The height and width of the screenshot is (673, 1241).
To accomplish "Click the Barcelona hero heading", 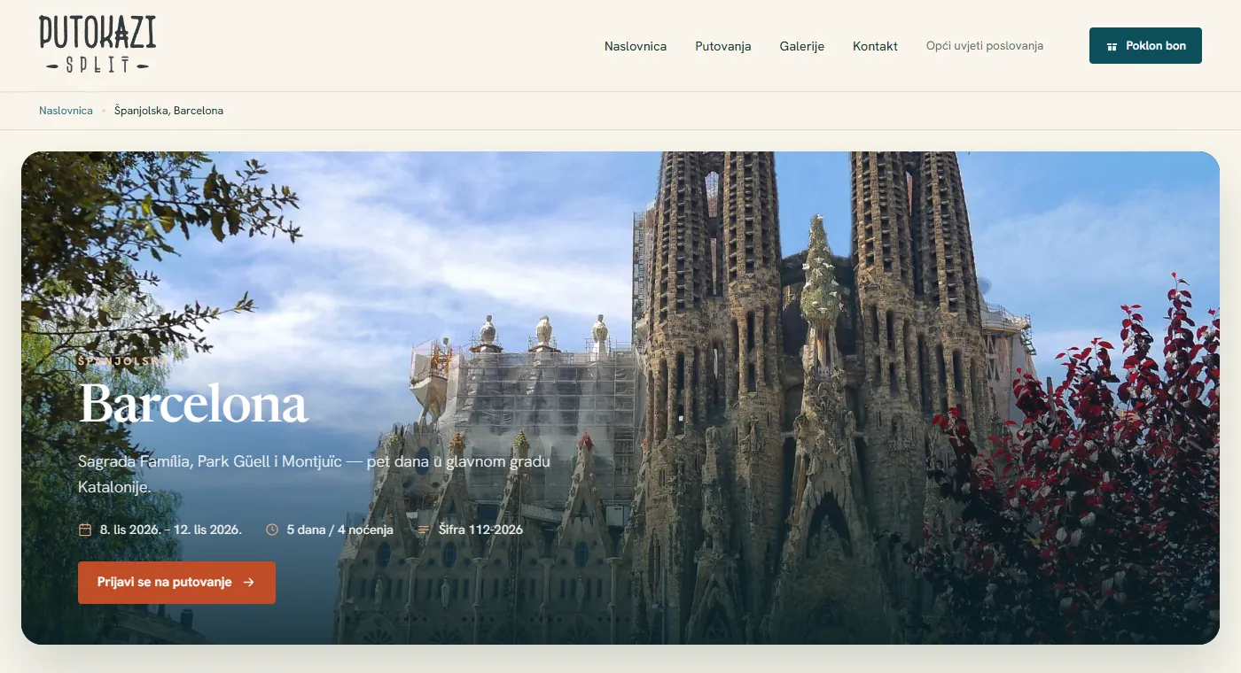I will [193, 405].
